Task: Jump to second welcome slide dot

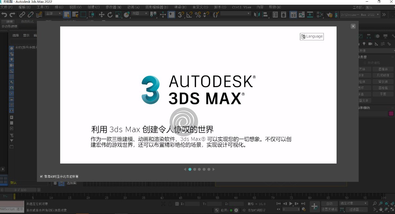Action: [x=194, y=169]
